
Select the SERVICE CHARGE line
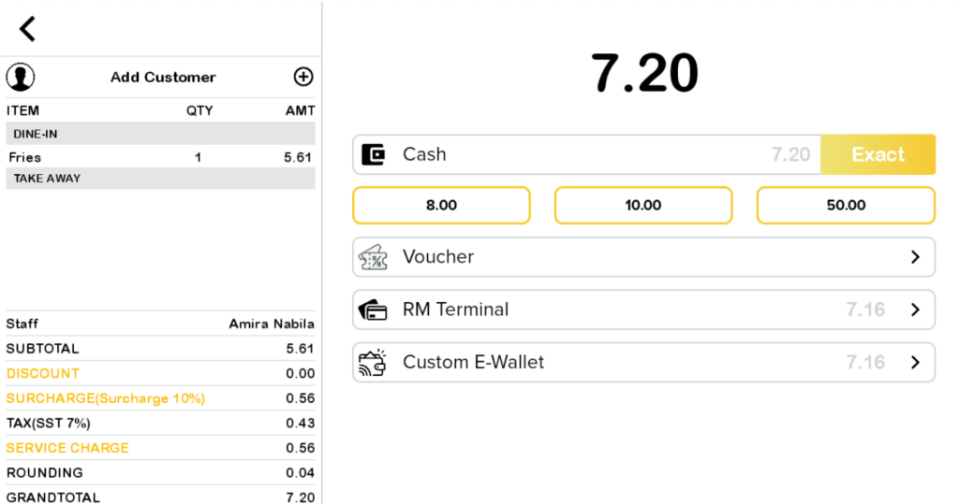(67, 448)
